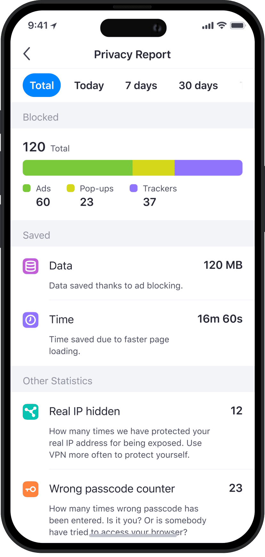
Task: Select the 30 days filter
Action: (x=198, y=85)
